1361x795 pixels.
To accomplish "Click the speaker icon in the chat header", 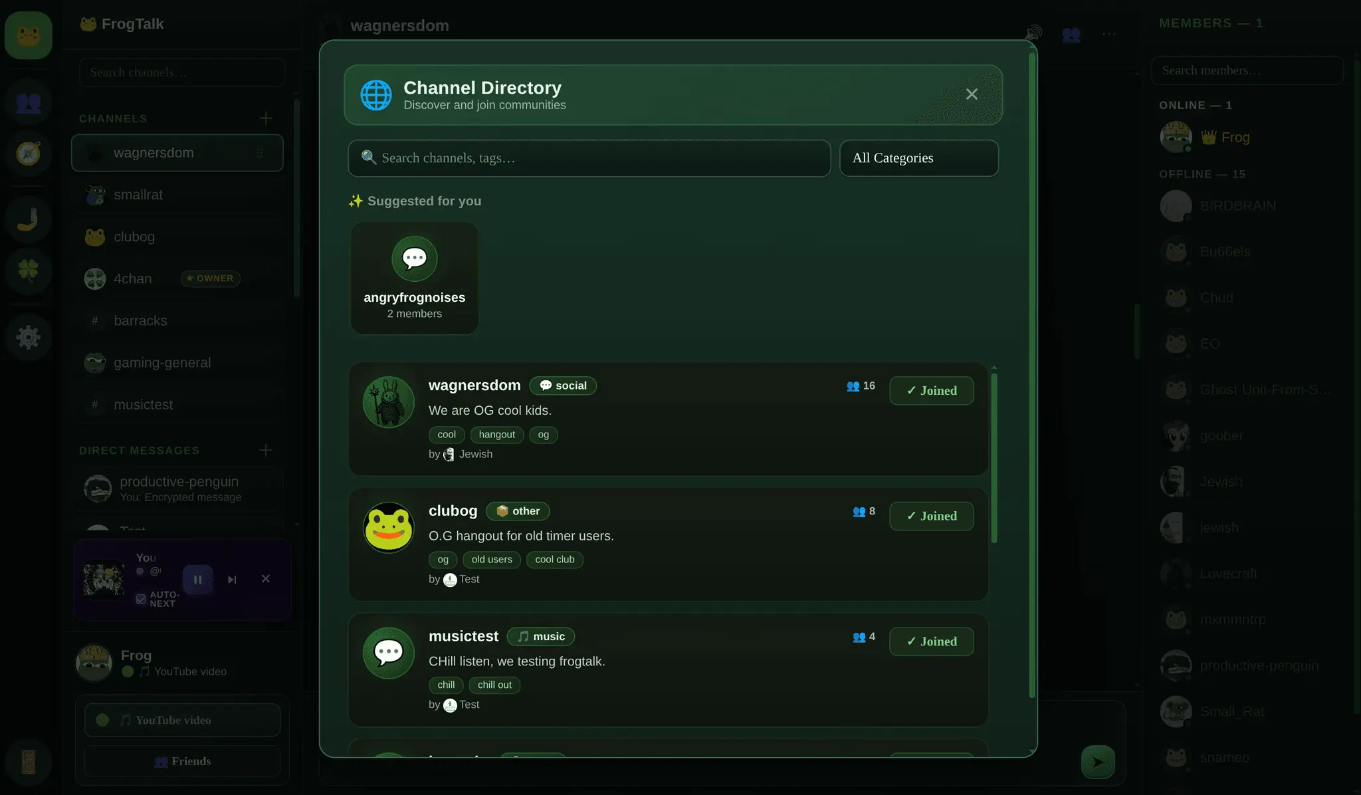I will [x=1033, y=33].
